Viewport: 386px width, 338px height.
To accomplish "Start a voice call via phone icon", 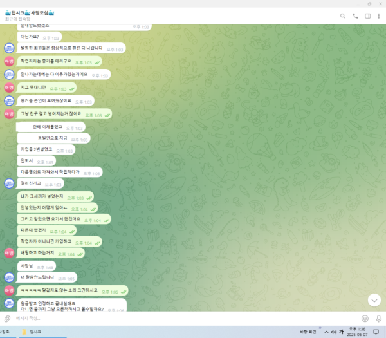I will pyautogui.click(x=355, y=16).
